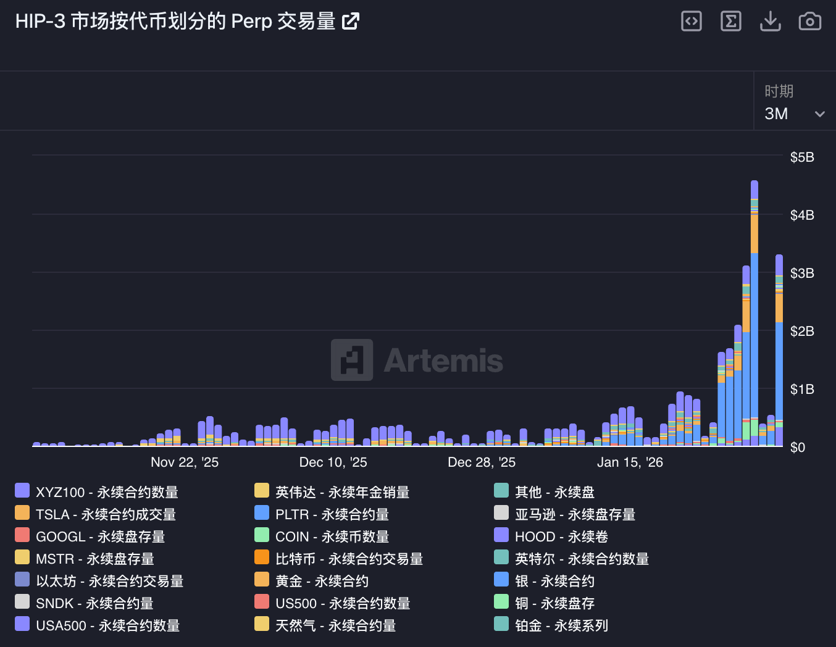The width and height of the screenshot is (836, 647).
Task: Click the camera snapshot icon
Action: pyautogui.click(x=809, y=20)
